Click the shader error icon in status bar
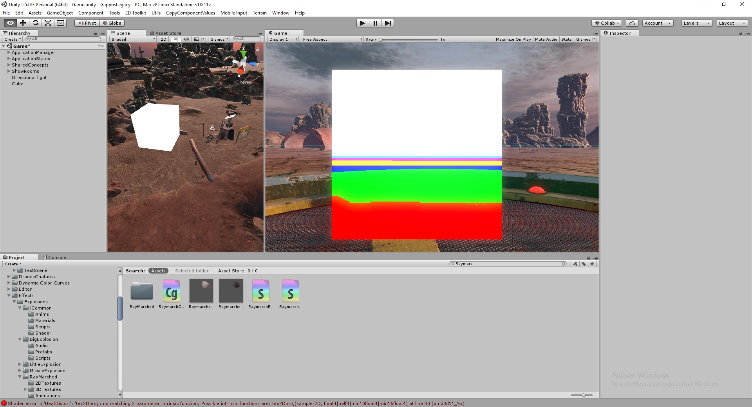This screenshot has height=407, width=752. 4,403
